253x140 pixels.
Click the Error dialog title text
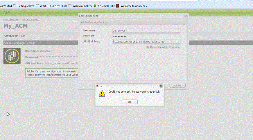99,86
